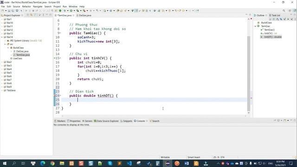Click the Java perspective icon
297x167 pixels.
295,11
